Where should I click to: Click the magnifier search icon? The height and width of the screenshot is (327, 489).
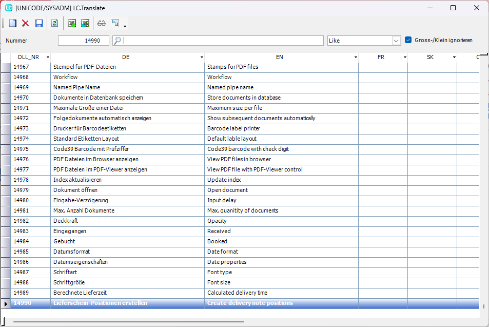pyautogui.click(x=117, y=41)
